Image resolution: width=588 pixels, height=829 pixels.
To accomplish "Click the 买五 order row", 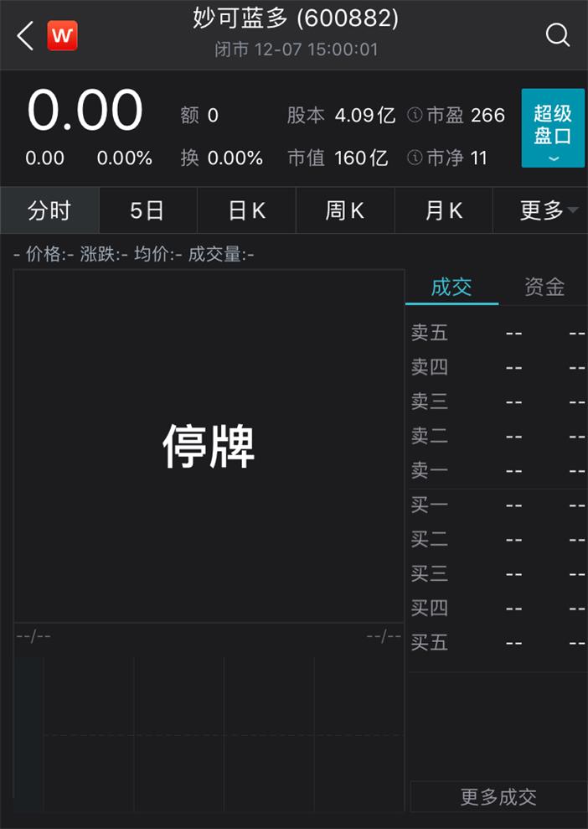I will [x=498, y=642].
